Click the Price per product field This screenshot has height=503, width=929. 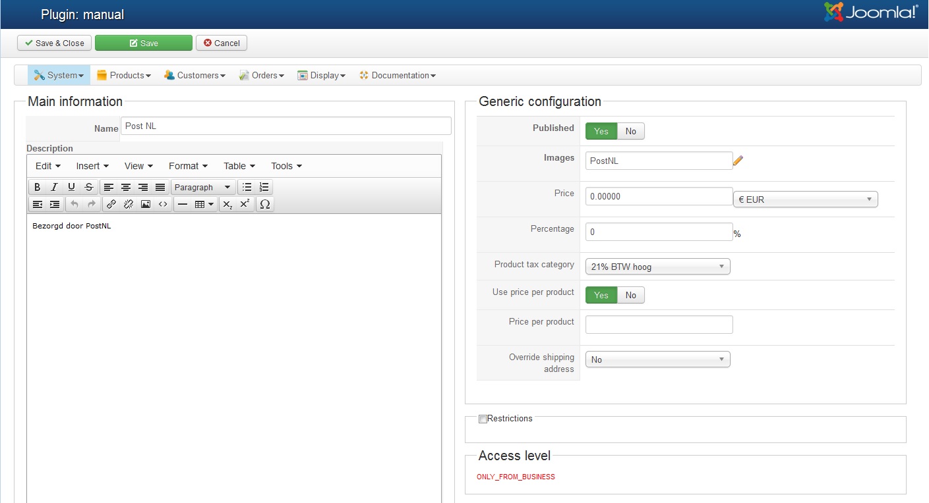pos(659,325)
